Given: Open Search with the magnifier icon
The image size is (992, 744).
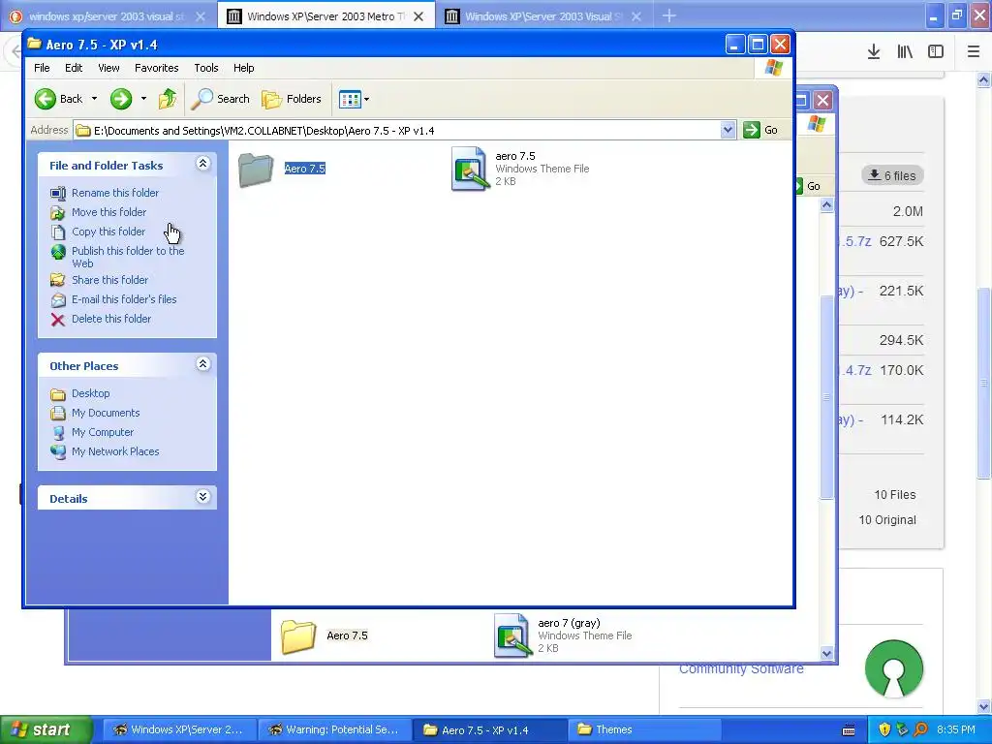Looking at the screenshot, I should 221,99.
